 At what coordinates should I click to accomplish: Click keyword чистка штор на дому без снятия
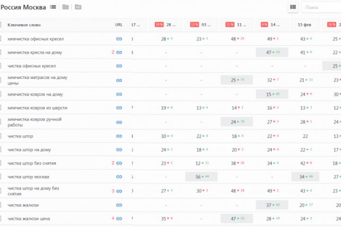click(x=33, y=191)
